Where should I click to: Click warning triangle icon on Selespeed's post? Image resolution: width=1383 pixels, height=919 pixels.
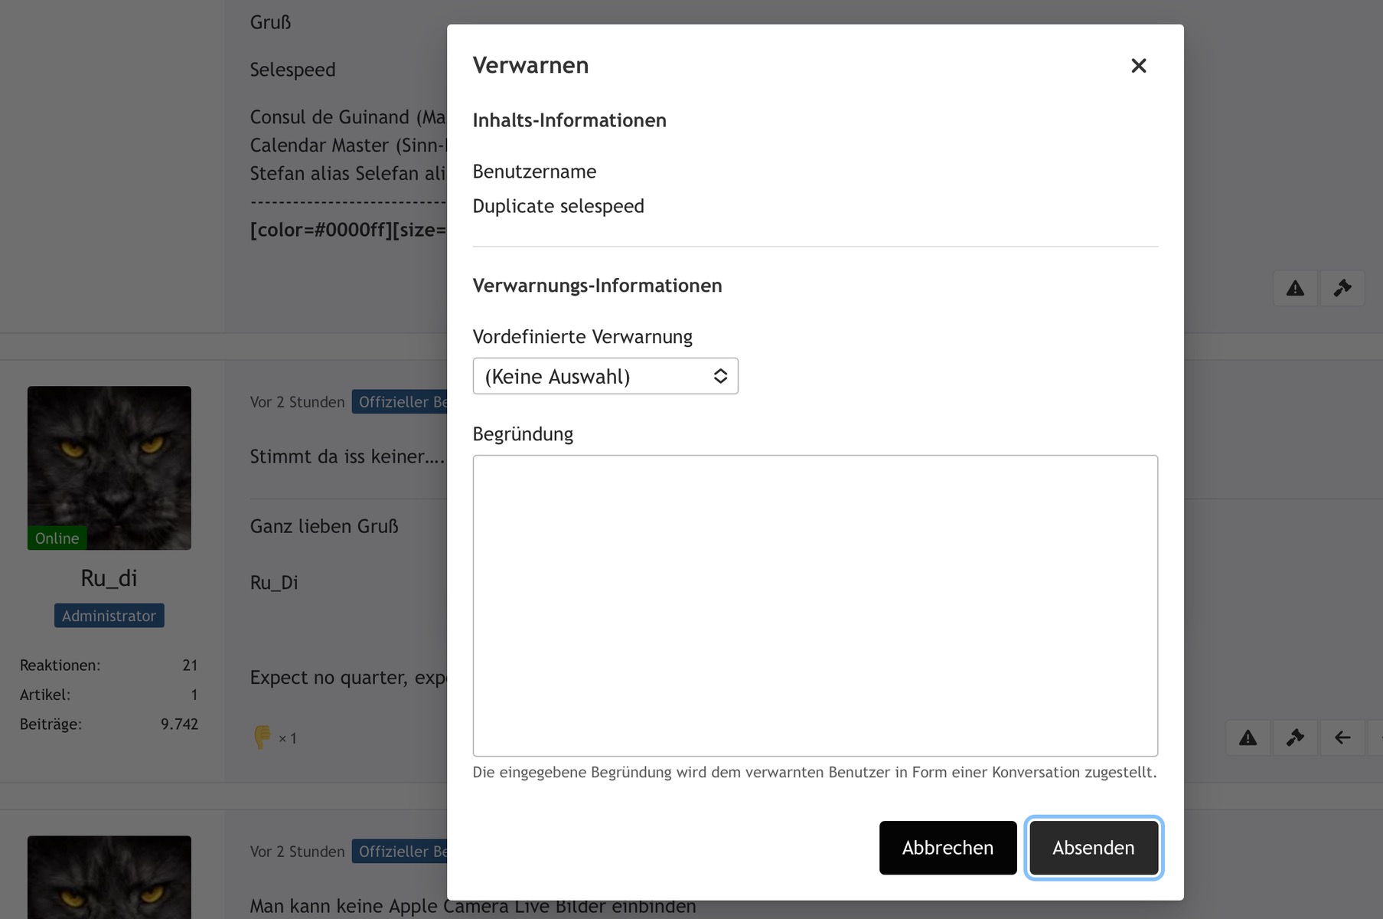coord(1294,288)
